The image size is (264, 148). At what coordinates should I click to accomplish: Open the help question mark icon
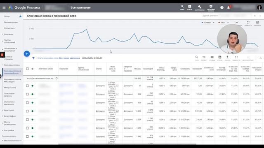pyautogui.click(x=222, y=7)
